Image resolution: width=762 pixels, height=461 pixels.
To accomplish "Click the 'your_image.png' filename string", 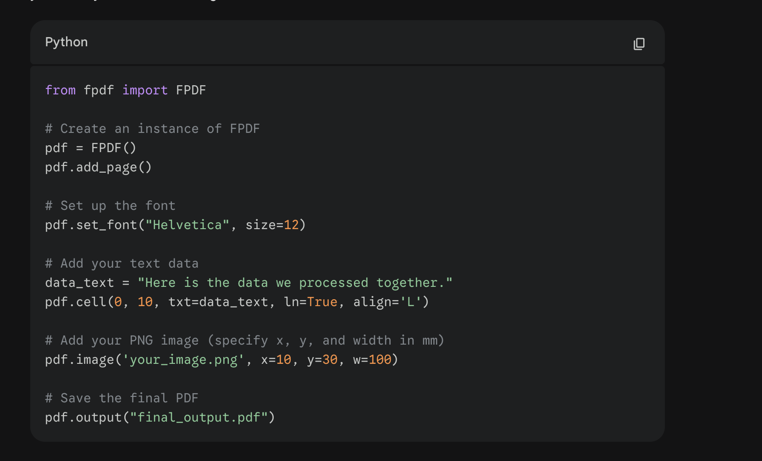I will click(183, 360).
